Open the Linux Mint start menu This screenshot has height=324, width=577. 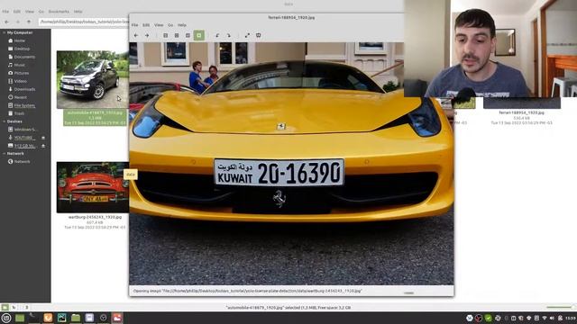coord(6,318)
